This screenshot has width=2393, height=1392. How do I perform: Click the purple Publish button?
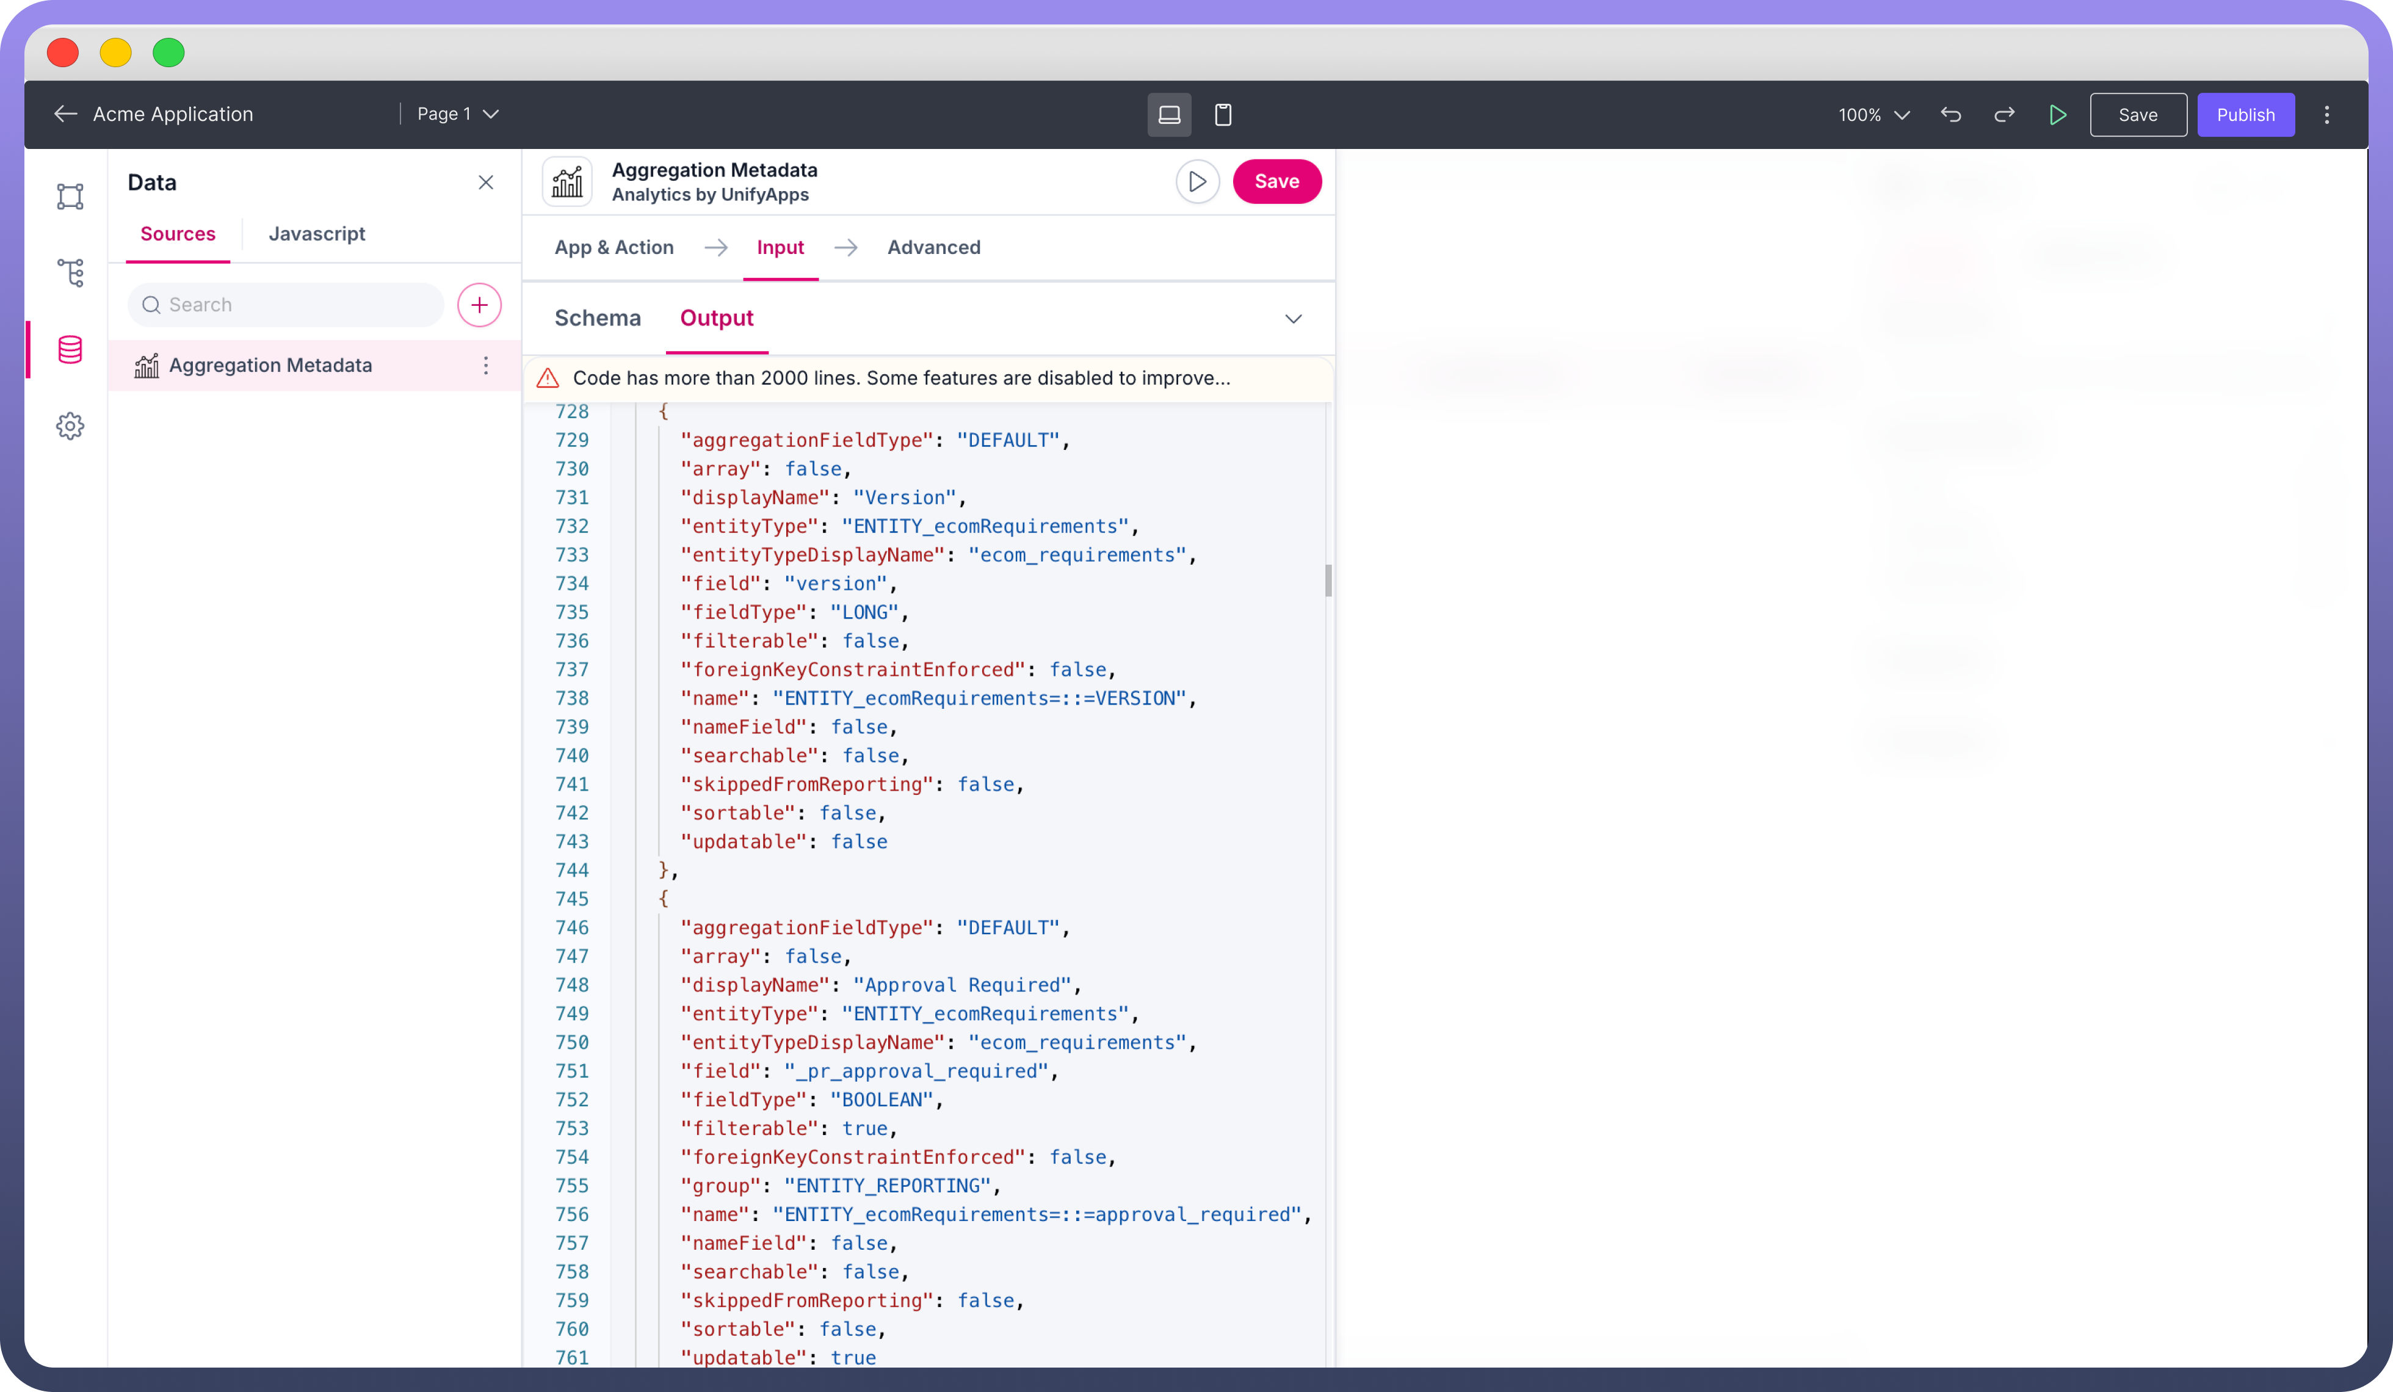point(2245,115)
